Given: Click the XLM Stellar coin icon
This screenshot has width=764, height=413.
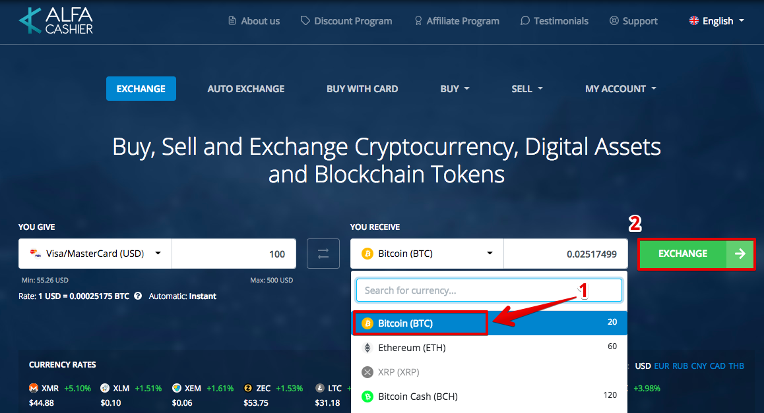Looking at the screenshot, I should click(x=105, y=388).
